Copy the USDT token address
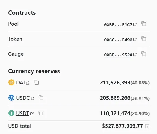Image resolution: width=157 pixels, height=134 pixels. pyautogui.click(x=41, y=113)
